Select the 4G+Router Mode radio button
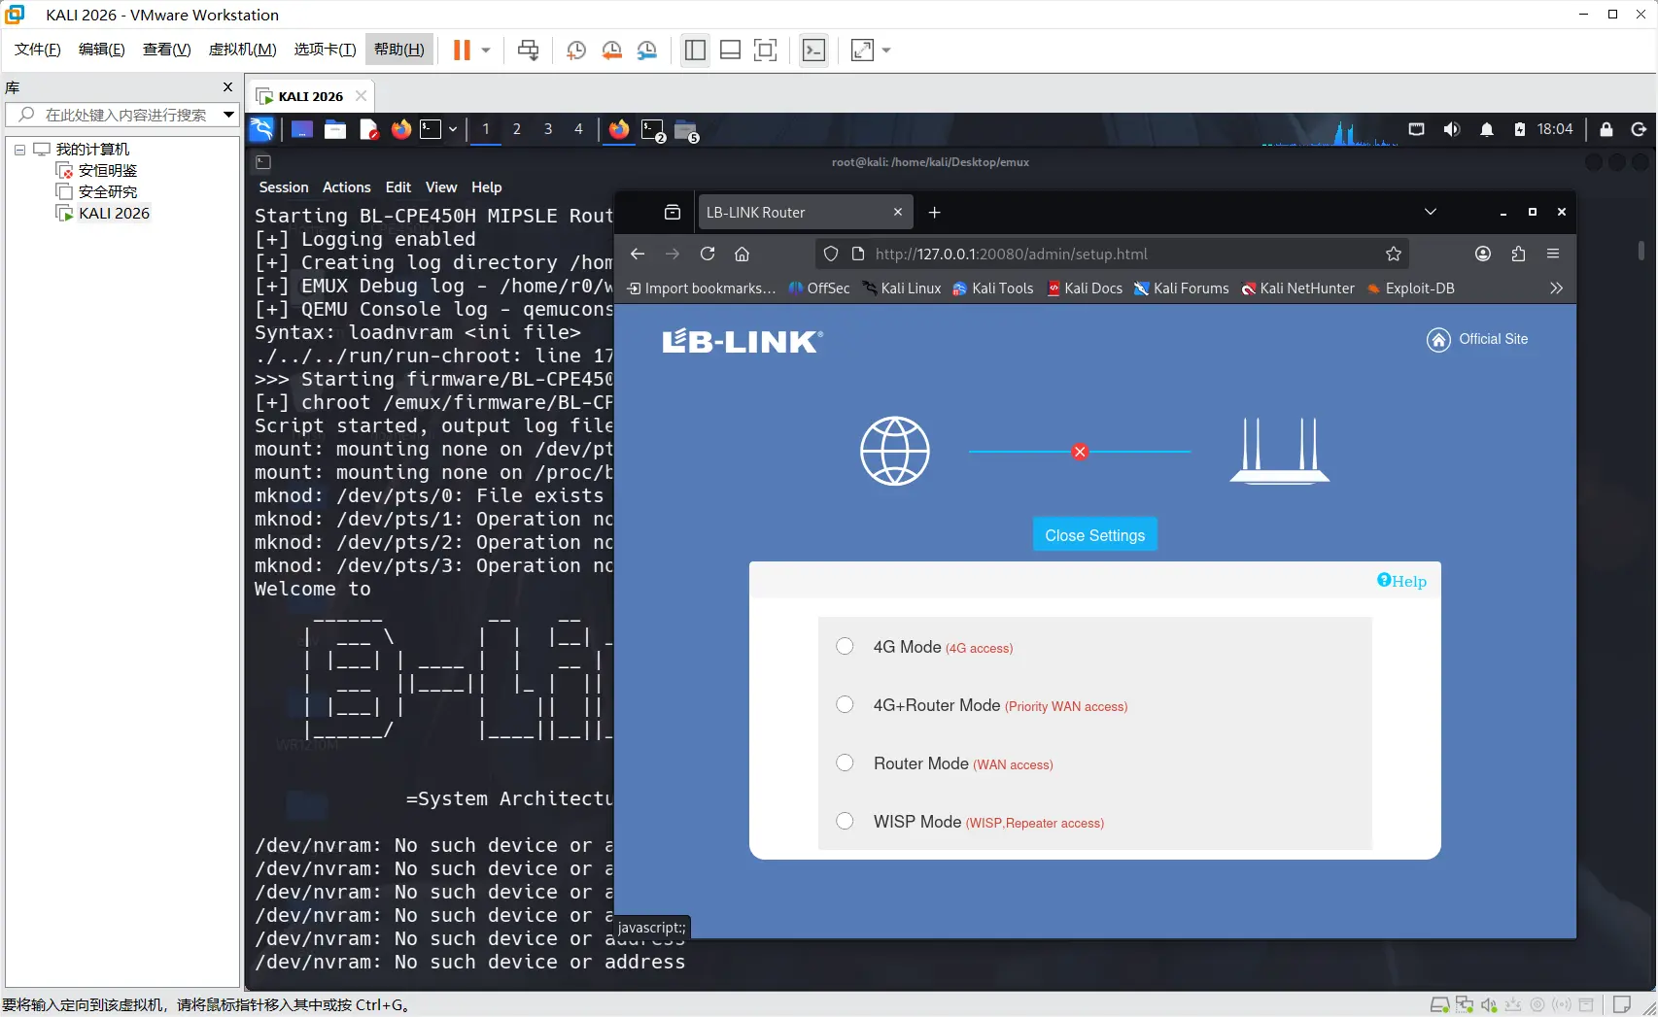 tap(845, 705)
